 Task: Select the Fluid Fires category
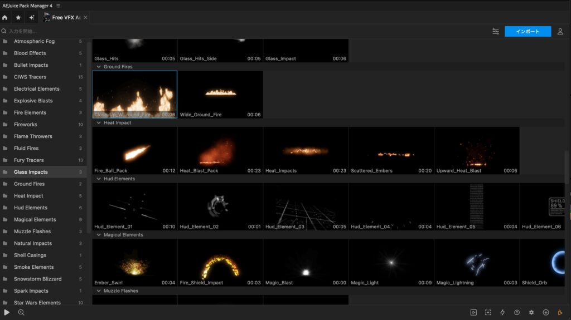[x=43, y=149]
